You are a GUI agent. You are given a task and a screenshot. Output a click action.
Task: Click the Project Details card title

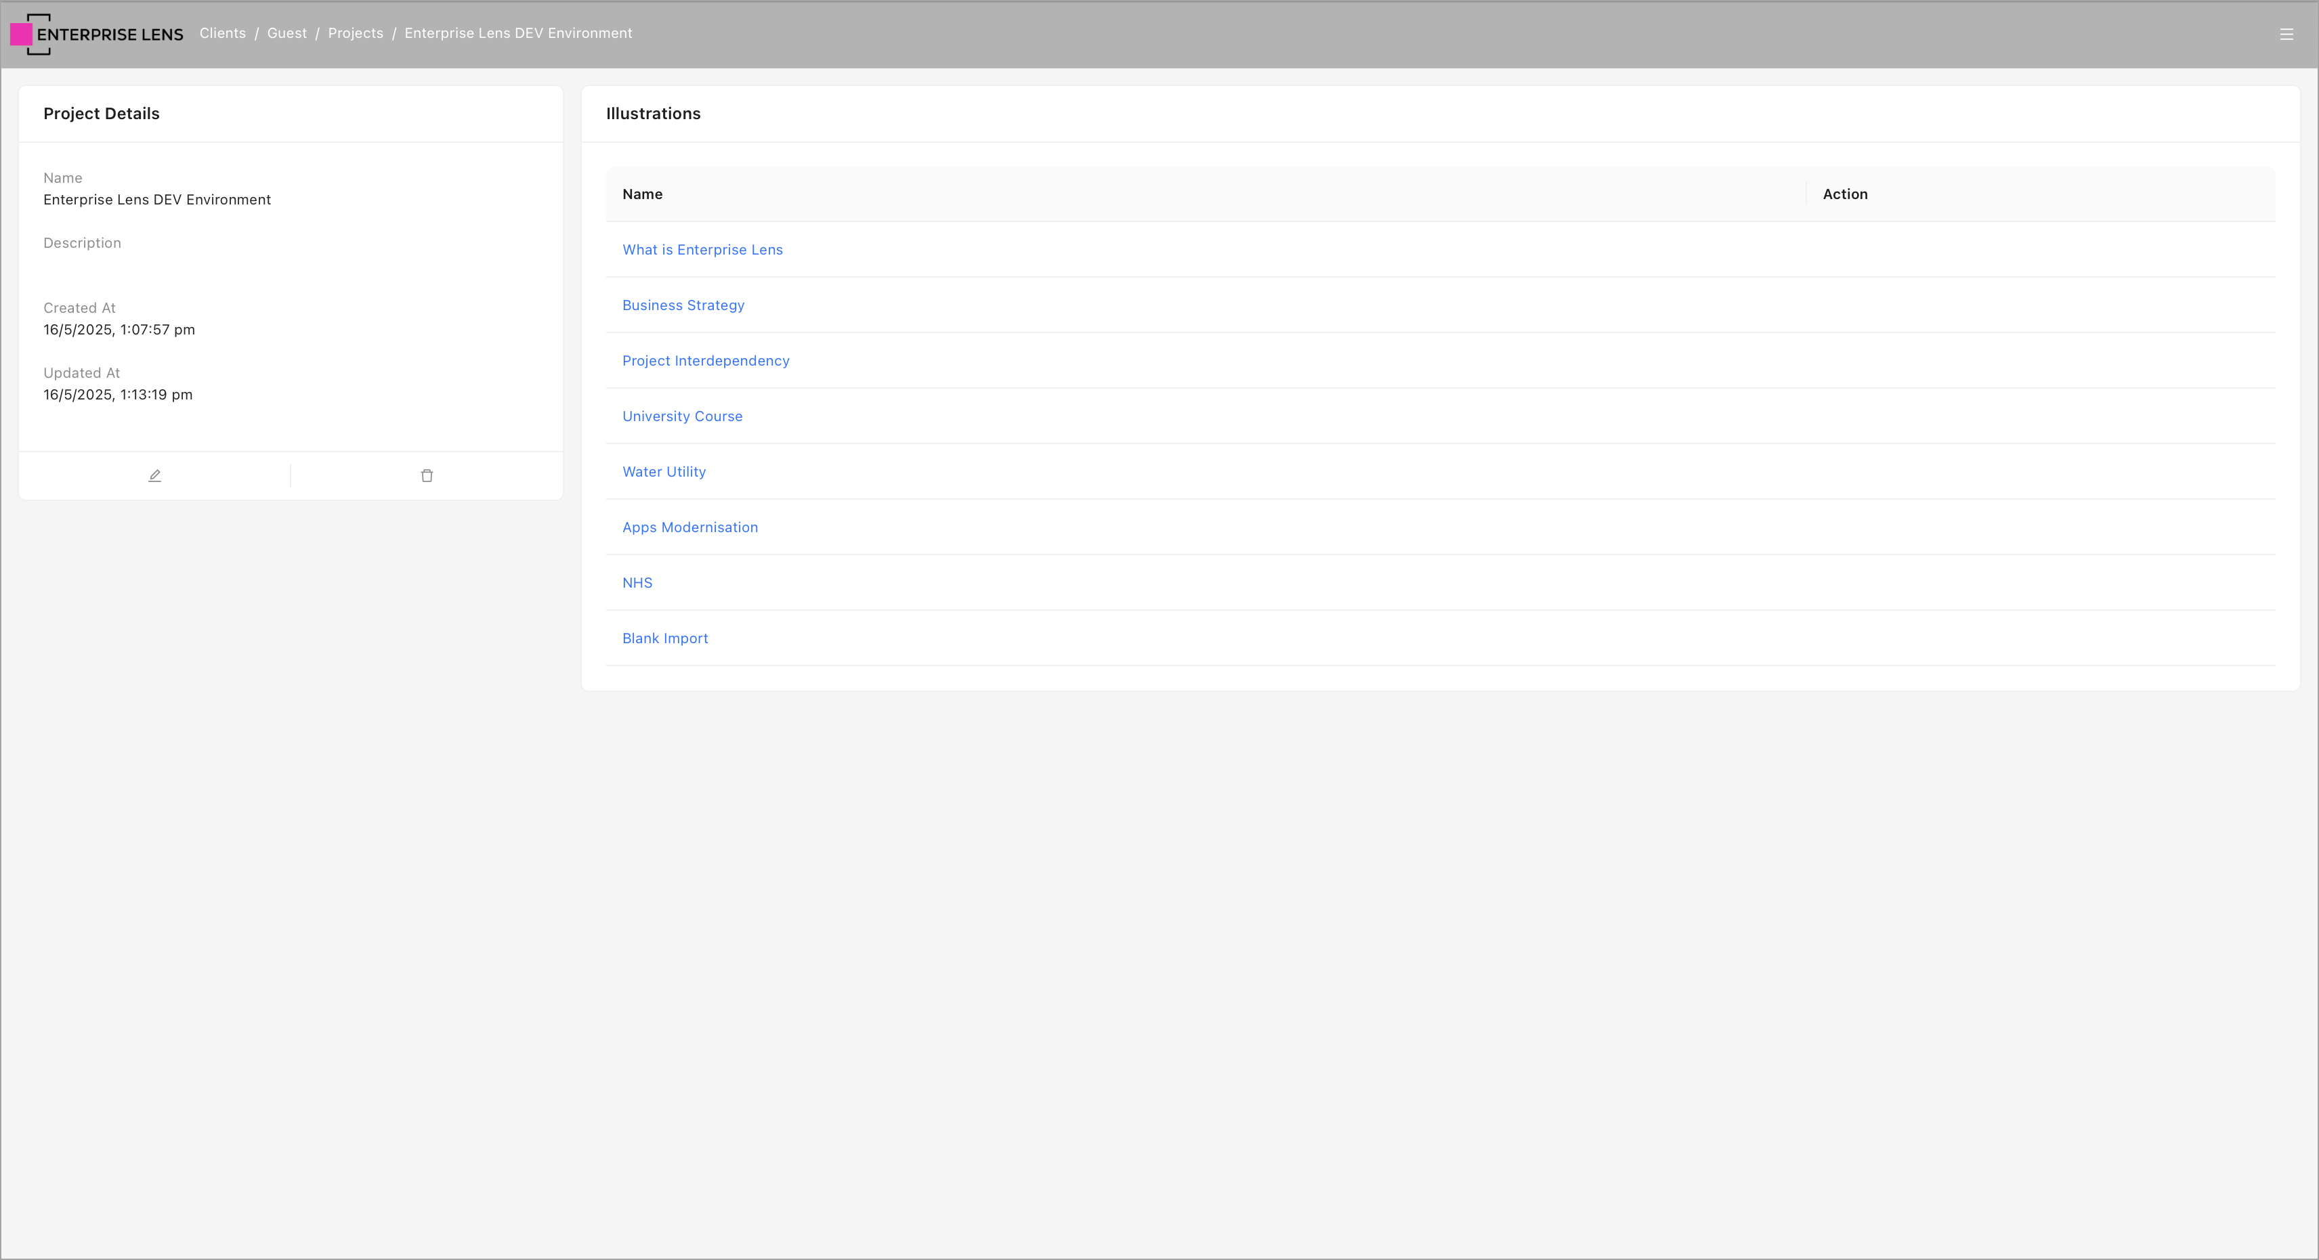101,113
